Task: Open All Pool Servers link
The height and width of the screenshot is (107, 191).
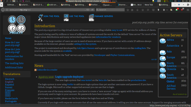Action: pyautogui.click(x=171, y=87)
